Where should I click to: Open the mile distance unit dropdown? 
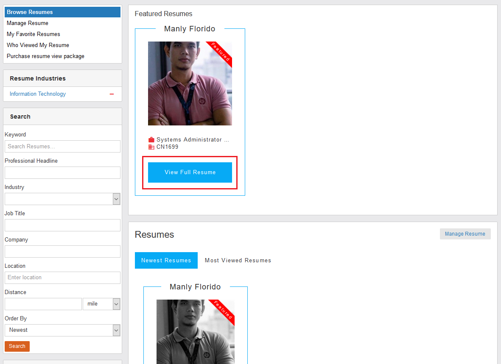click(x=101, y=304)
